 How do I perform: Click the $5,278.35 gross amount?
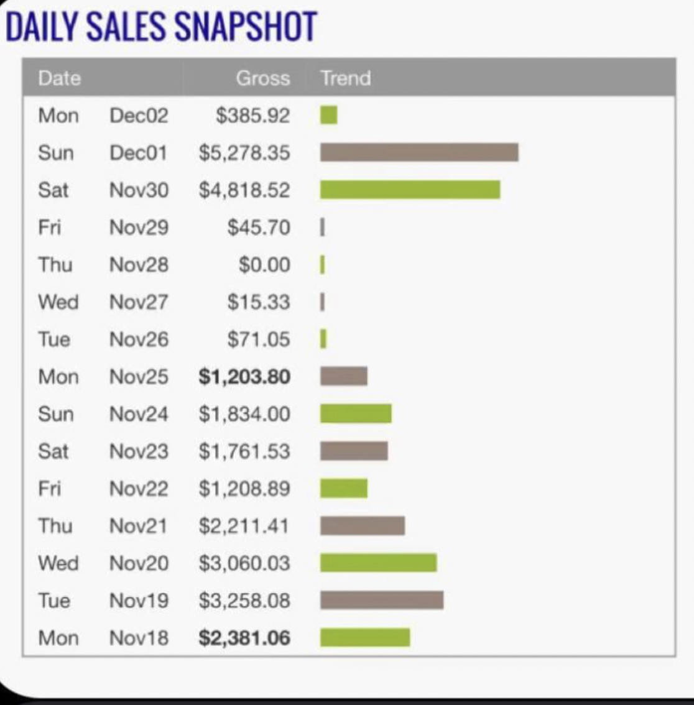click(x=244, y=153)
